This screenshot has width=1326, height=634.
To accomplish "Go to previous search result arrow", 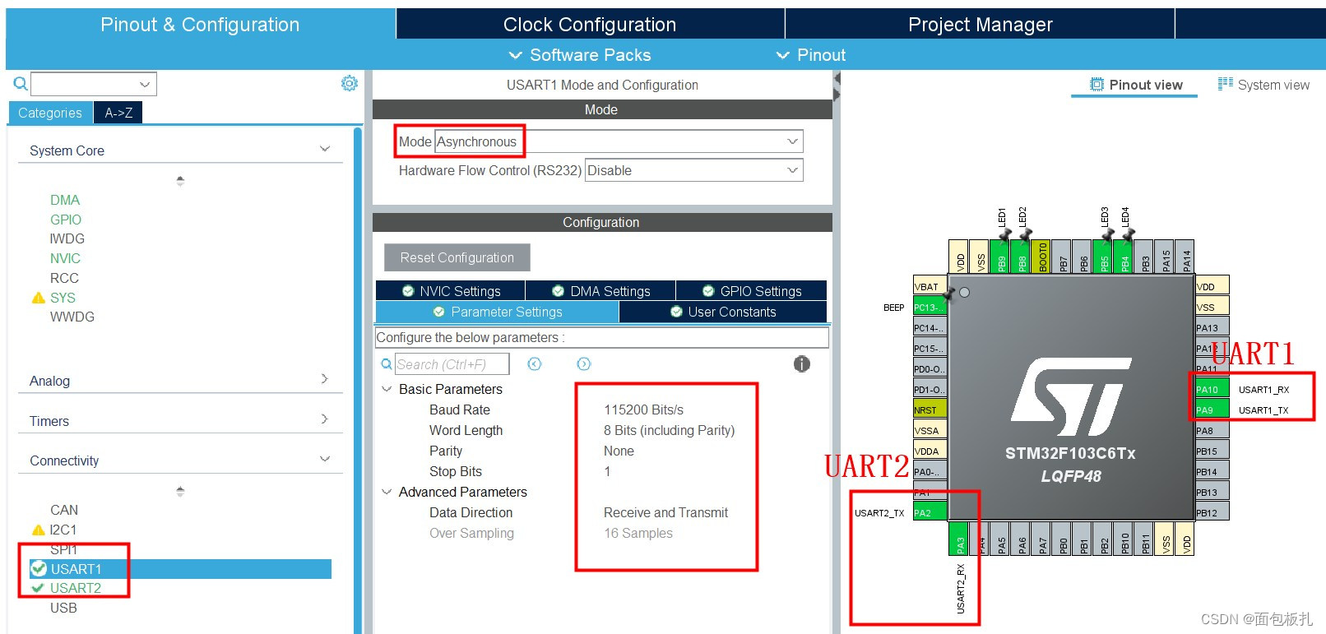I will pyautogui.click(x=535, y=364).
